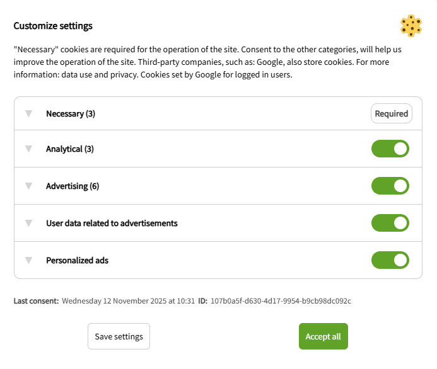437x369 pixels.
Task: Toggle User data related to advertisements off
Action: pos(390,223)
